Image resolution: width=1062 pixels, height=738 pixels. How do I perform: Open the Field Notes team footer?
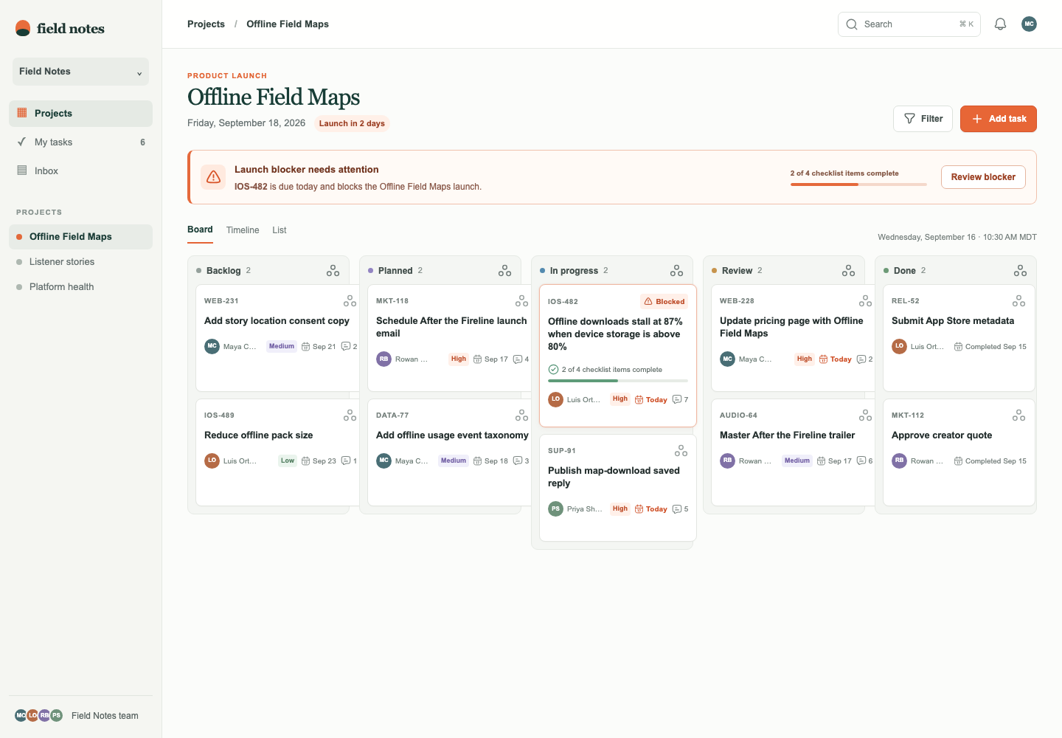(x=80, y=716)
